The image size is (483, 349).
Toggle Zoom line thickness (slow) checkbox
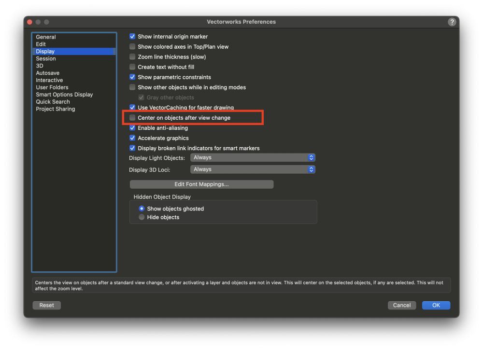[x=133, y=57]
